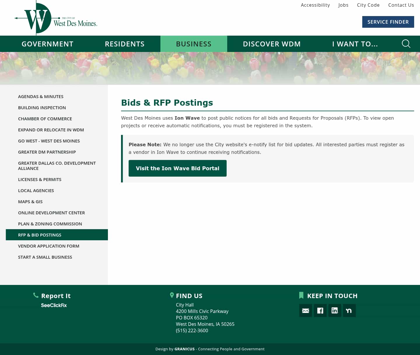Viewport: 420px width, 355px height.
Task: Click the SERVICE FINDER button
Action: coord(388,22)
